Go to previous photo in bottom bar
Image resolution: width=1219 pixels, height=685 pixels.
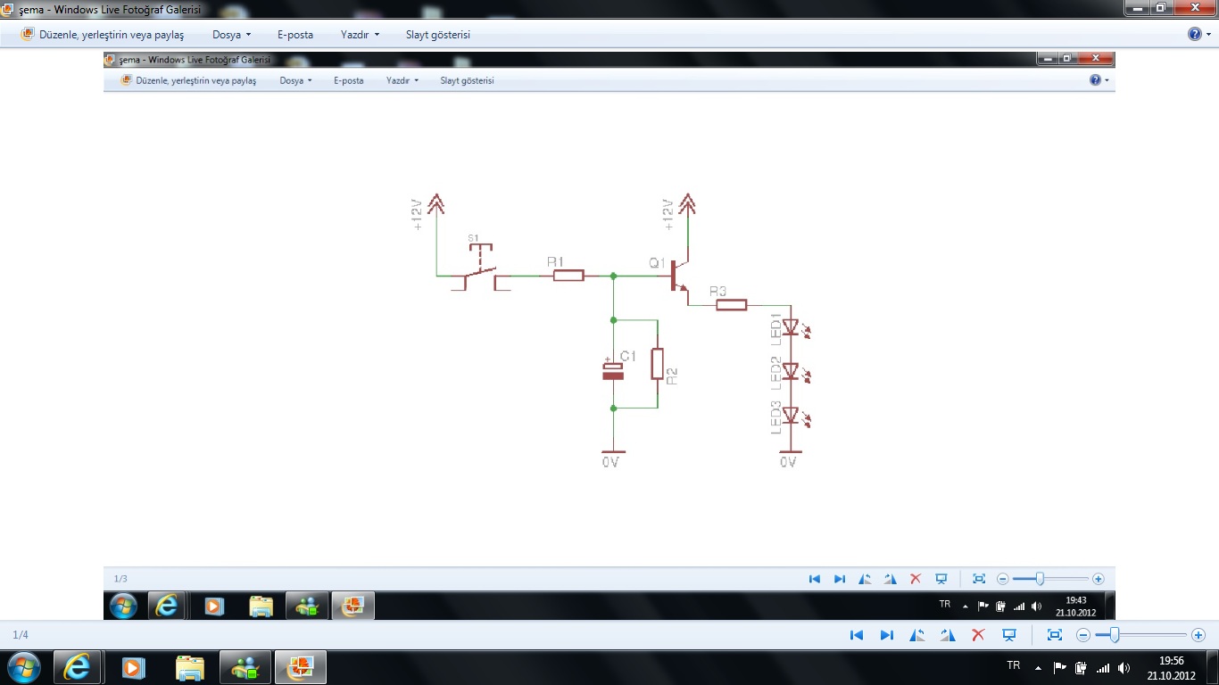[x=857, y=635]
